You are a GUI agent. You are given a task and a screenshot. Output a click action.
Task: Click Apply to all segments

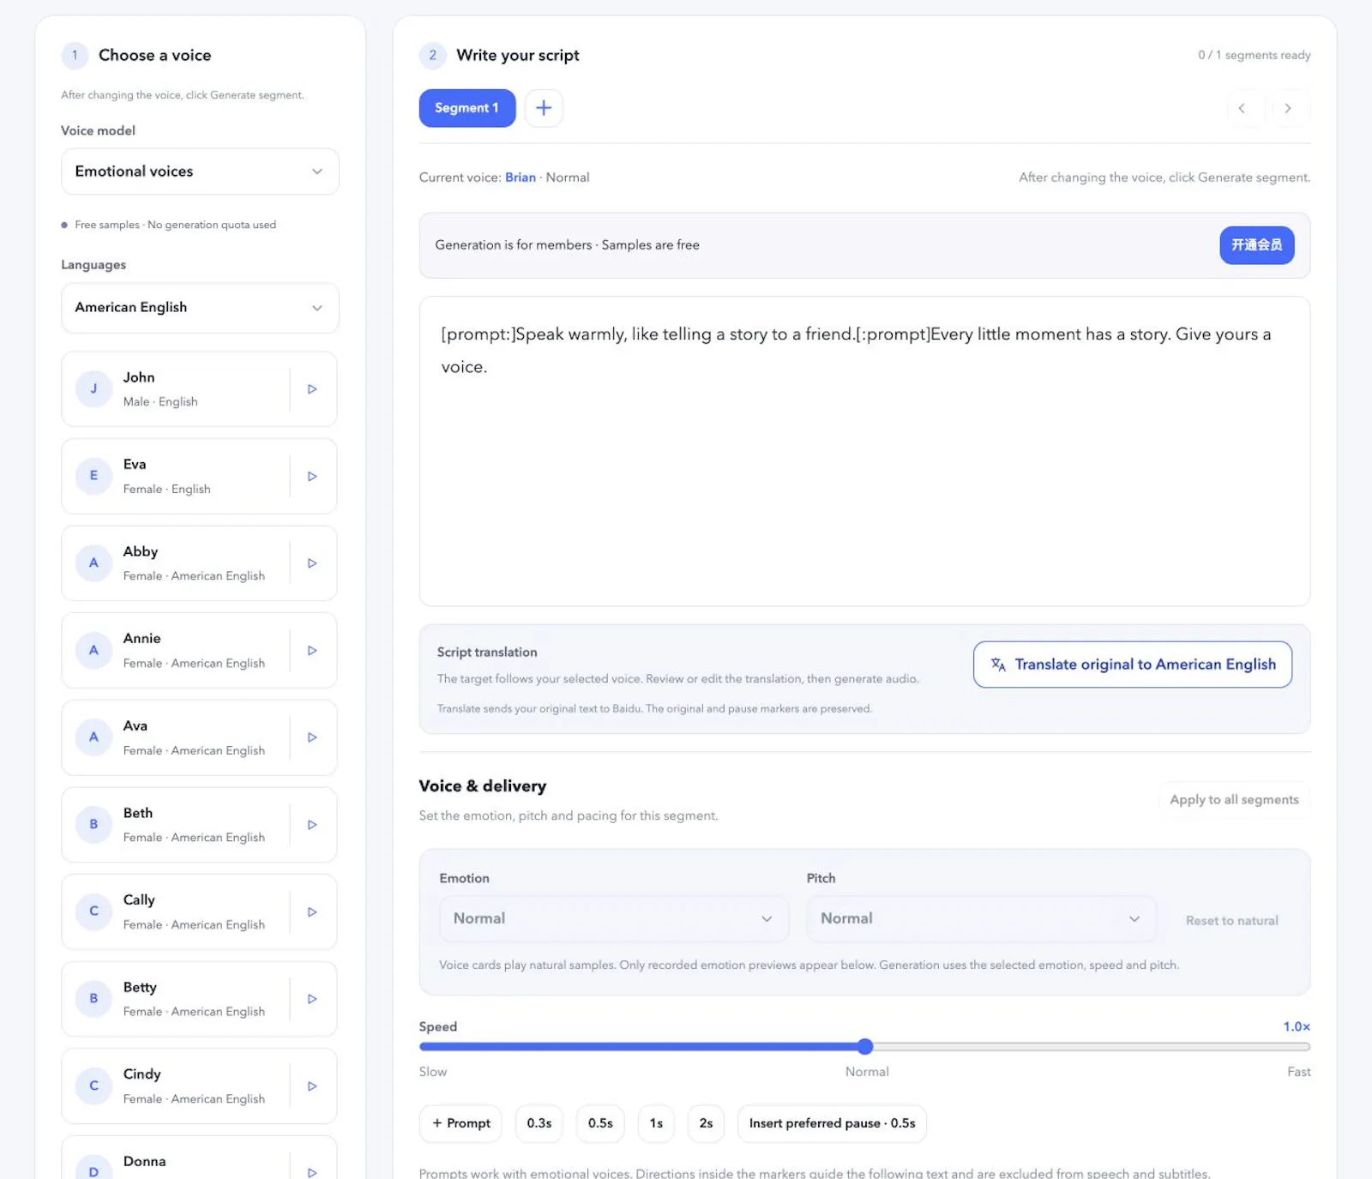pos(1234,799)
